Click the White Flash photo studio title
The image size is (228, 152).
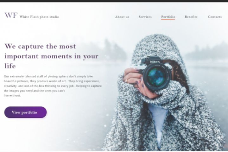click(x=39, y=17)
